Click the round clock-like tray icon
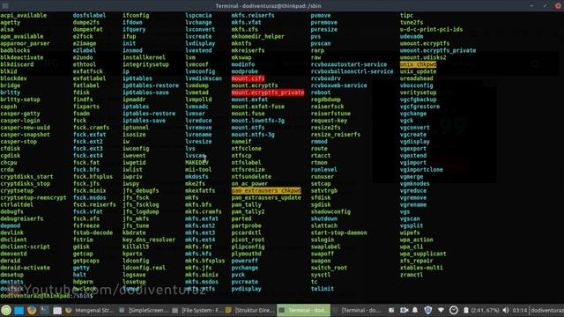The height and width of the screenshot is (317, 564). [x=454, y=310]
